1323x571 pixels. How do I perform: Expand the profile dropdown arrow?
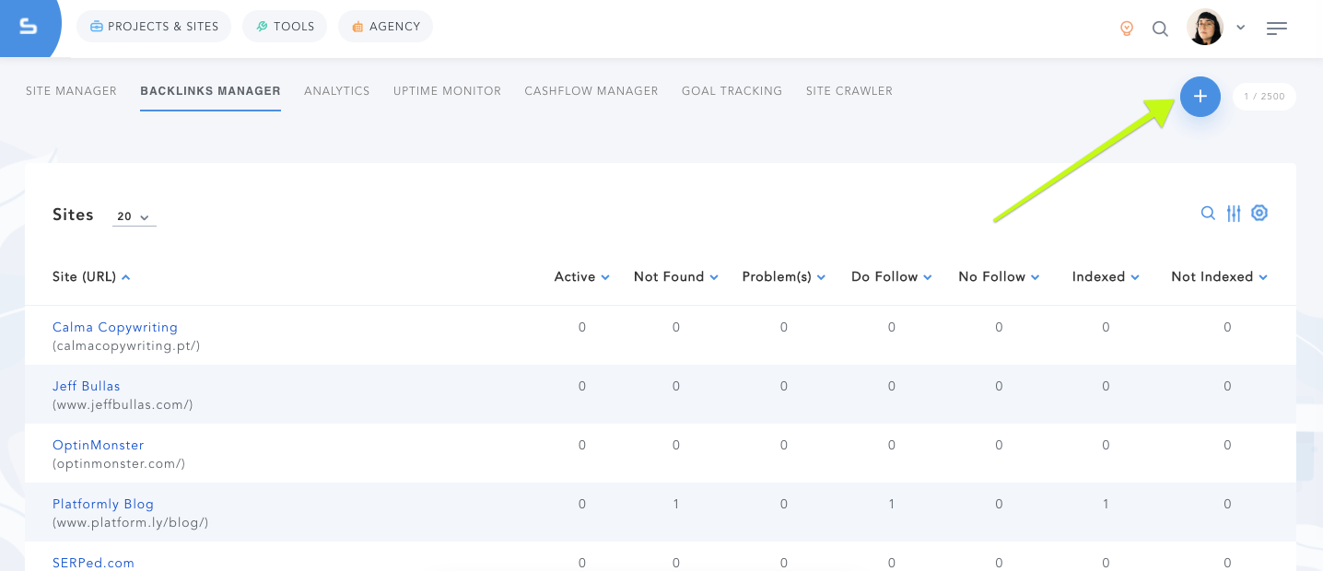(1241, 28)
